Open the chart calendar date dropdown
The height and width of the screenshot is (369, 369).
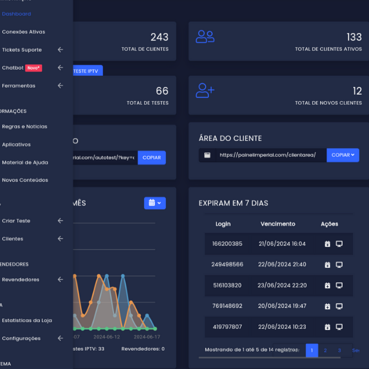click(x=155, y=203)
